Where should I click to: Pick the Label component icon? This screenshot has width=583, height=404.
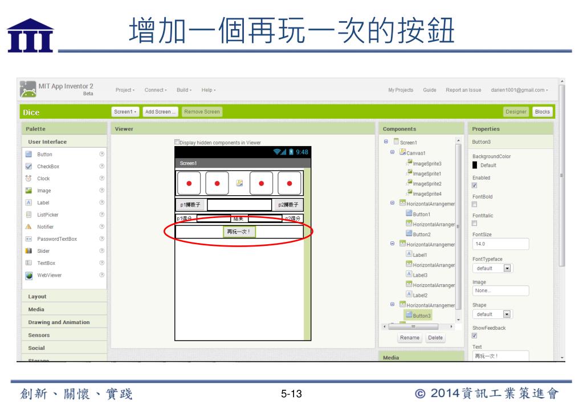click(28, 203)
